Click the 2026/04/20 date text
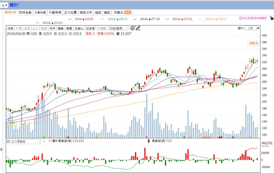Image resolution: width=274 pixels, height=173 pixels. pyautogui.click(x=16, y=34)
